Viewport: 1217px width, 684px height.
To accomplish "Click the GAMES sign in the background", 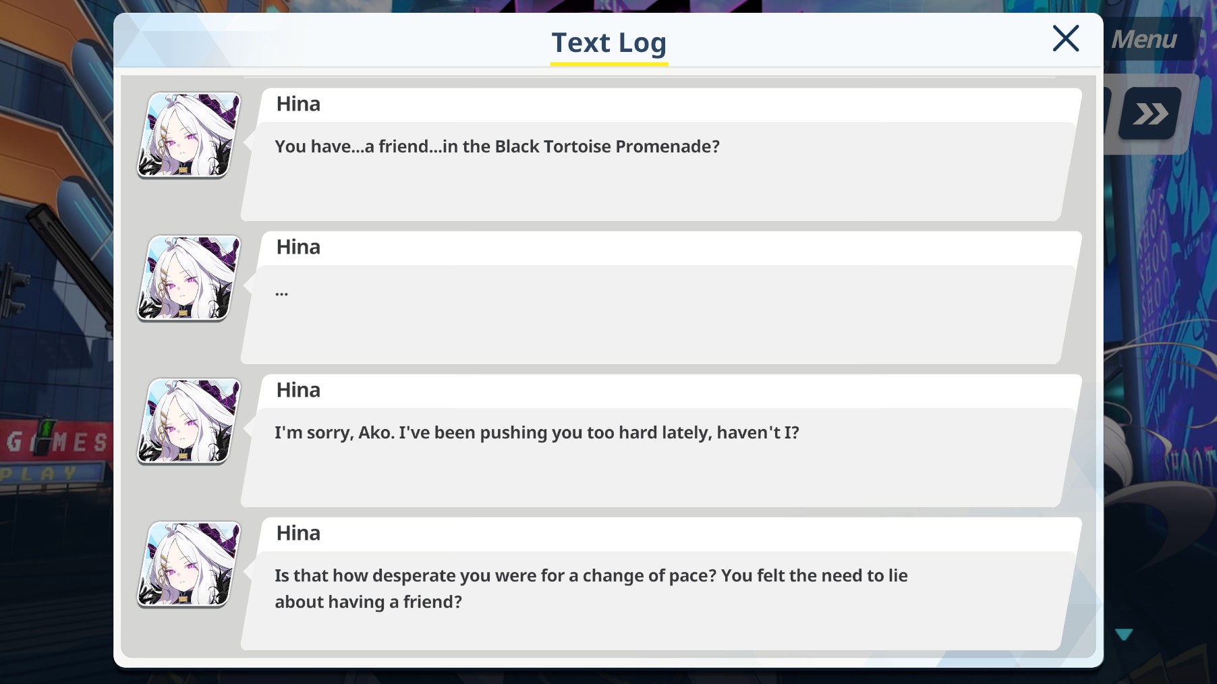I will (x=56, y=442).
